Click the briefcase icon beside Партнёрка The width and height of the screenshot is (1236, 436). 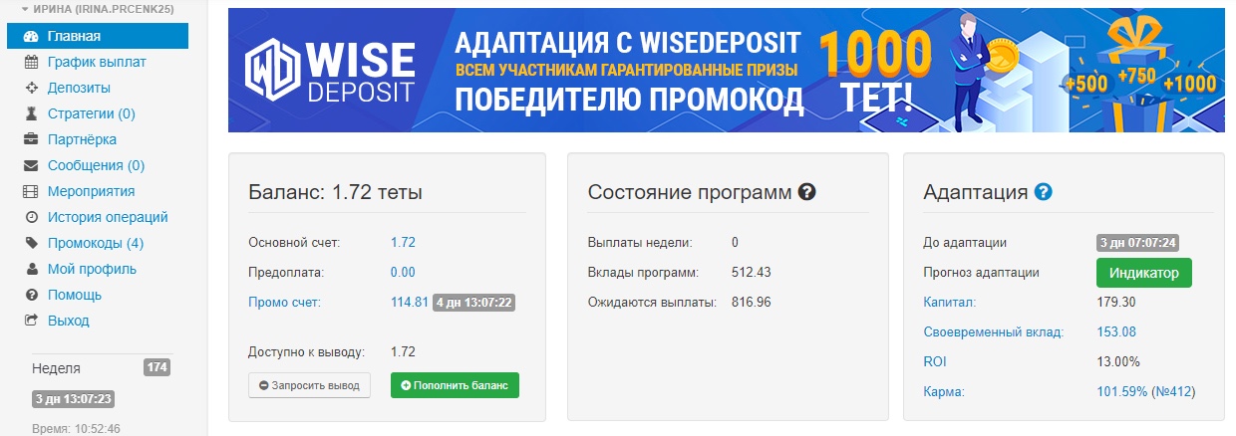(31, 139)
